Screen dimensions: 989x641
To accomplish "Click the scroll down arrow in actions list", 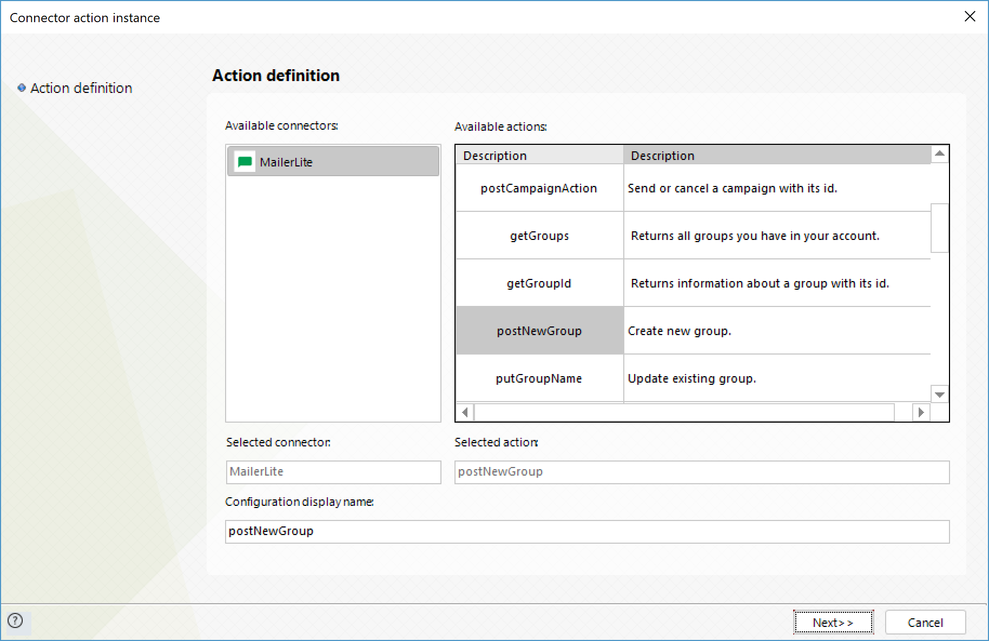I will click(x=940, y=395).
